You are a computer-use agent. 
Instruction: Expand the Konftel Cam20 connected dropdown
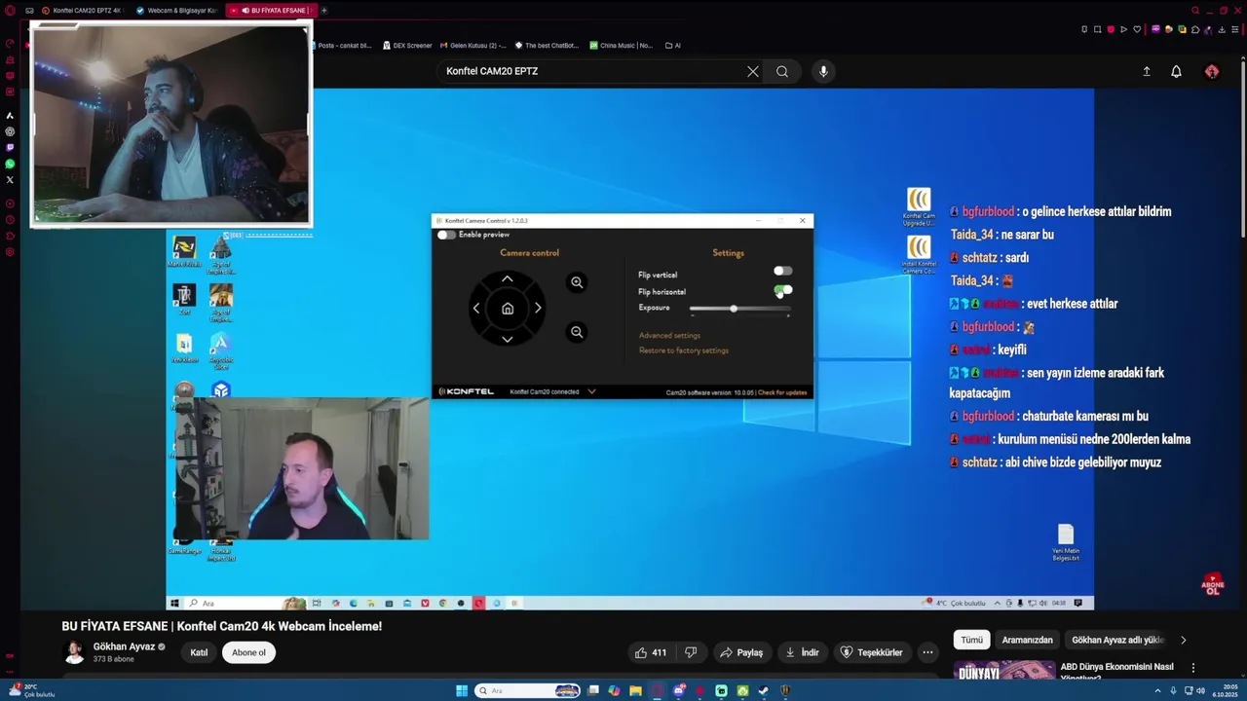[x=591, y=391]
